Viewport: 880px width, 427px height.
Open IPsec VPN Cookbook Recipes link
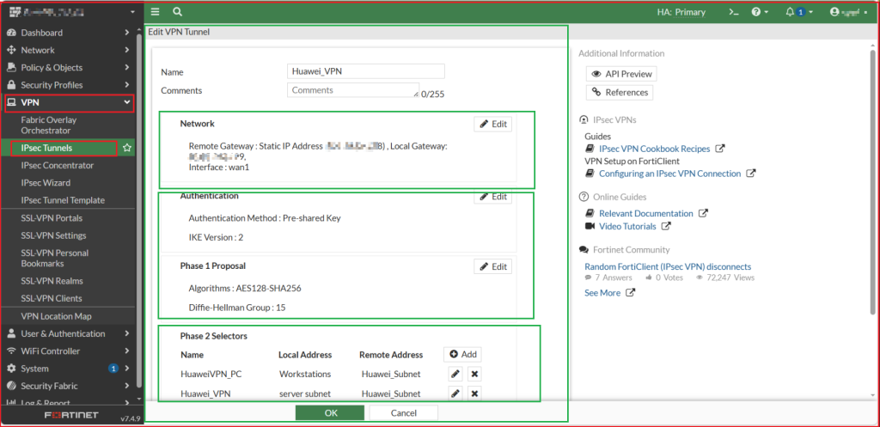coord(654,149)
